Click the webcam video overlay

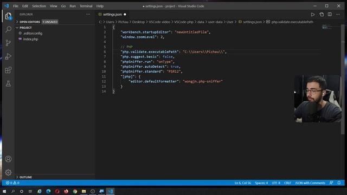click(318, 99)
